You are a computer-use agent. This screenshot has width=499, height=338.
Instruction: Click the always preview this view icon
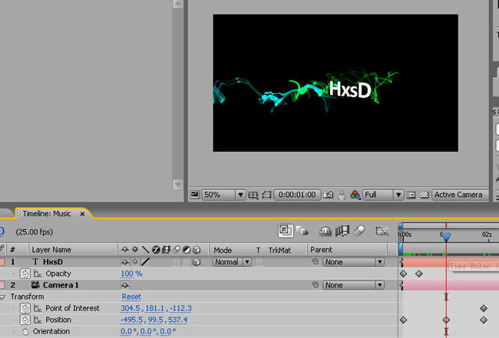point(194,195)
